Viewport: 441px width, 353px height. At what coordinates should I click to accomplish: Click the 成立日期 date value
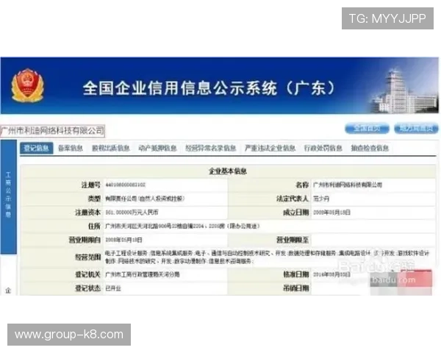click(332, 213)
